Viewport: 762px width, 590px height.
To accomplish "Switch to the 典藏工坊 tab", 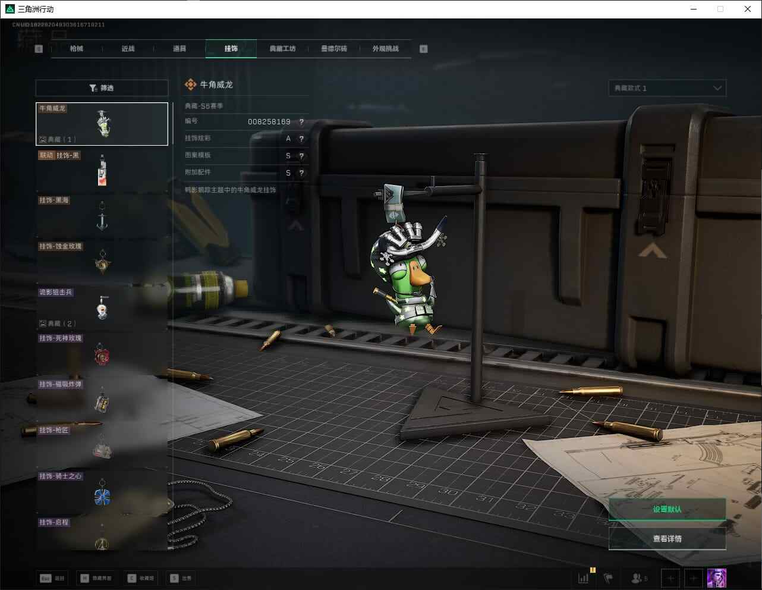I will [282, 49].
